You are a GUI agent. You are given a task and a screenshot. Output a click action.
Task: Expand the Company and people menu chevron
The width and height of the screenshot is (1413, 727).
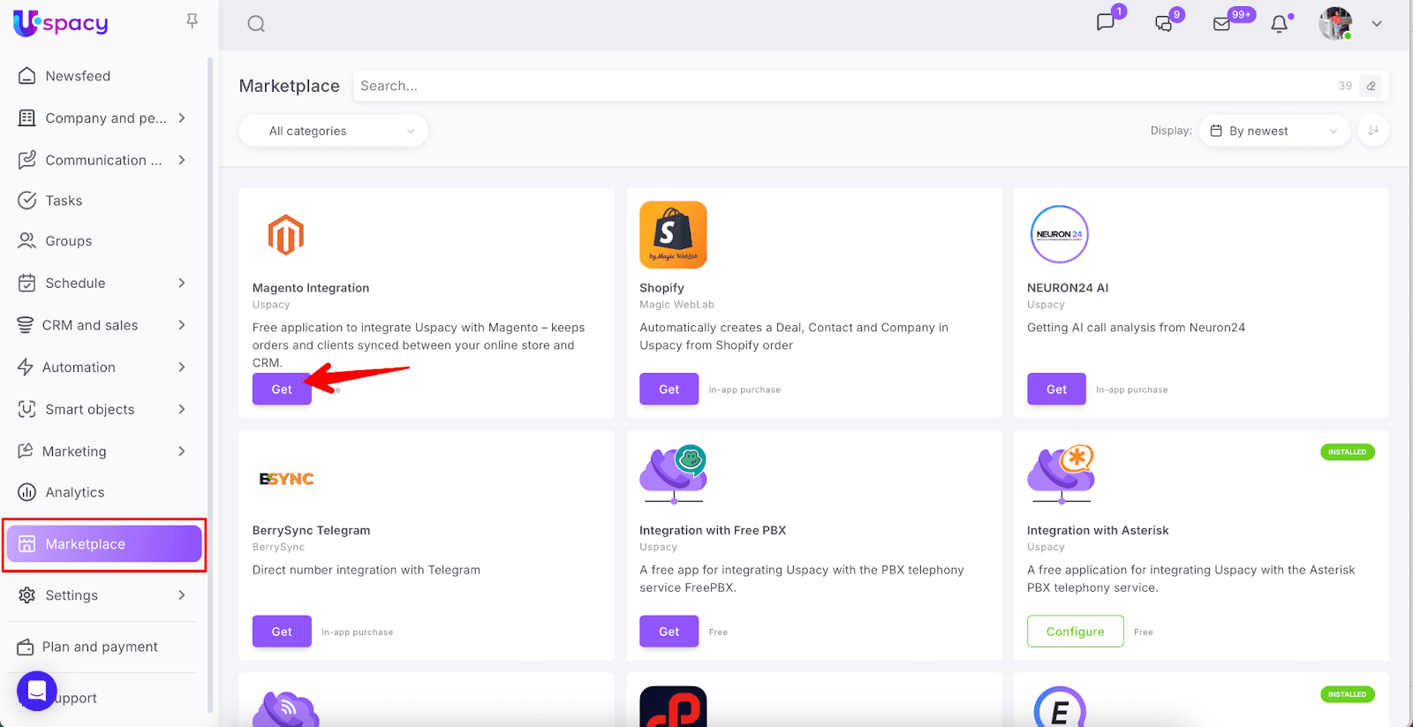tap(182, 117)
